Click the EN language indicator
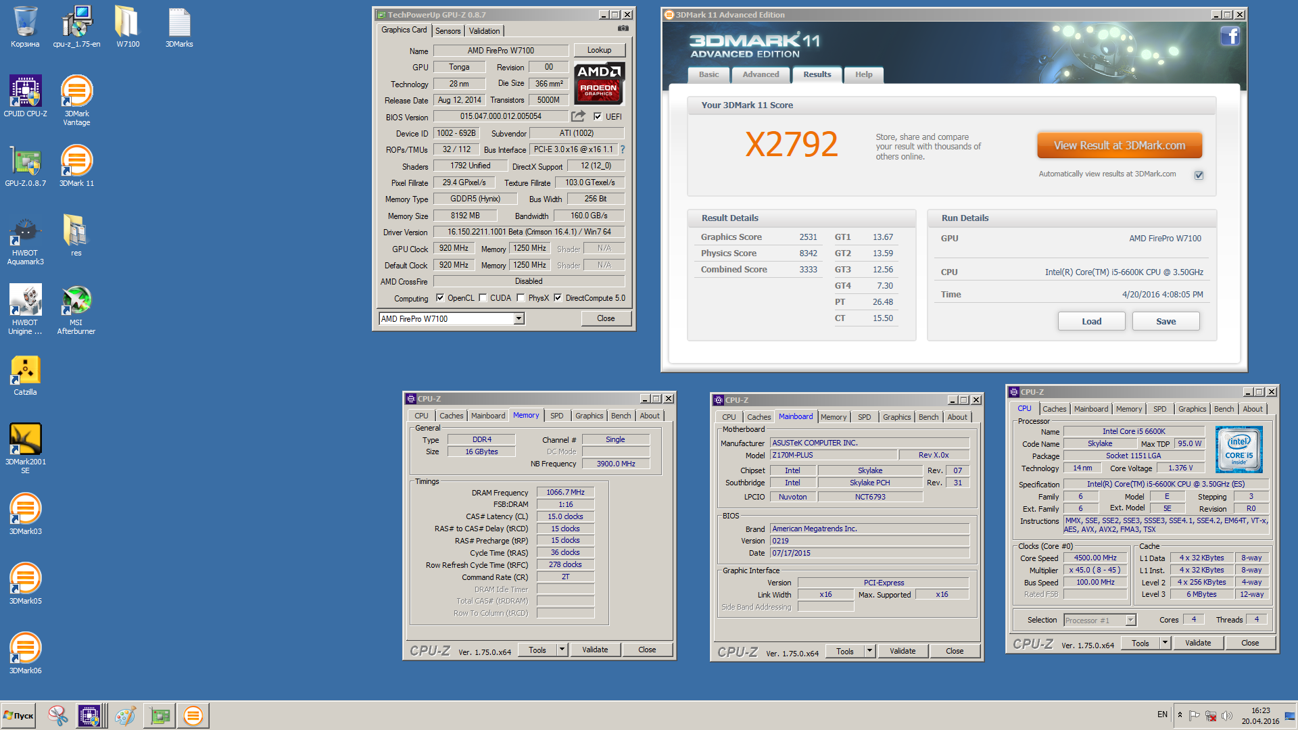Screen dimensions: 1298x730 [x=1162, y=714]
